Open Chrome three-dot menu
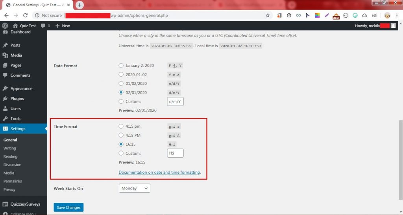The image size is (403, 215). pyautogui.click(x=397, y=15)
